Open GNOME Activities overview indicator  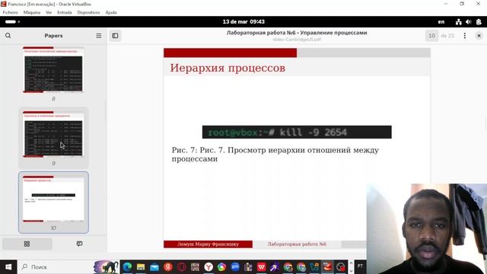point(12,22)
